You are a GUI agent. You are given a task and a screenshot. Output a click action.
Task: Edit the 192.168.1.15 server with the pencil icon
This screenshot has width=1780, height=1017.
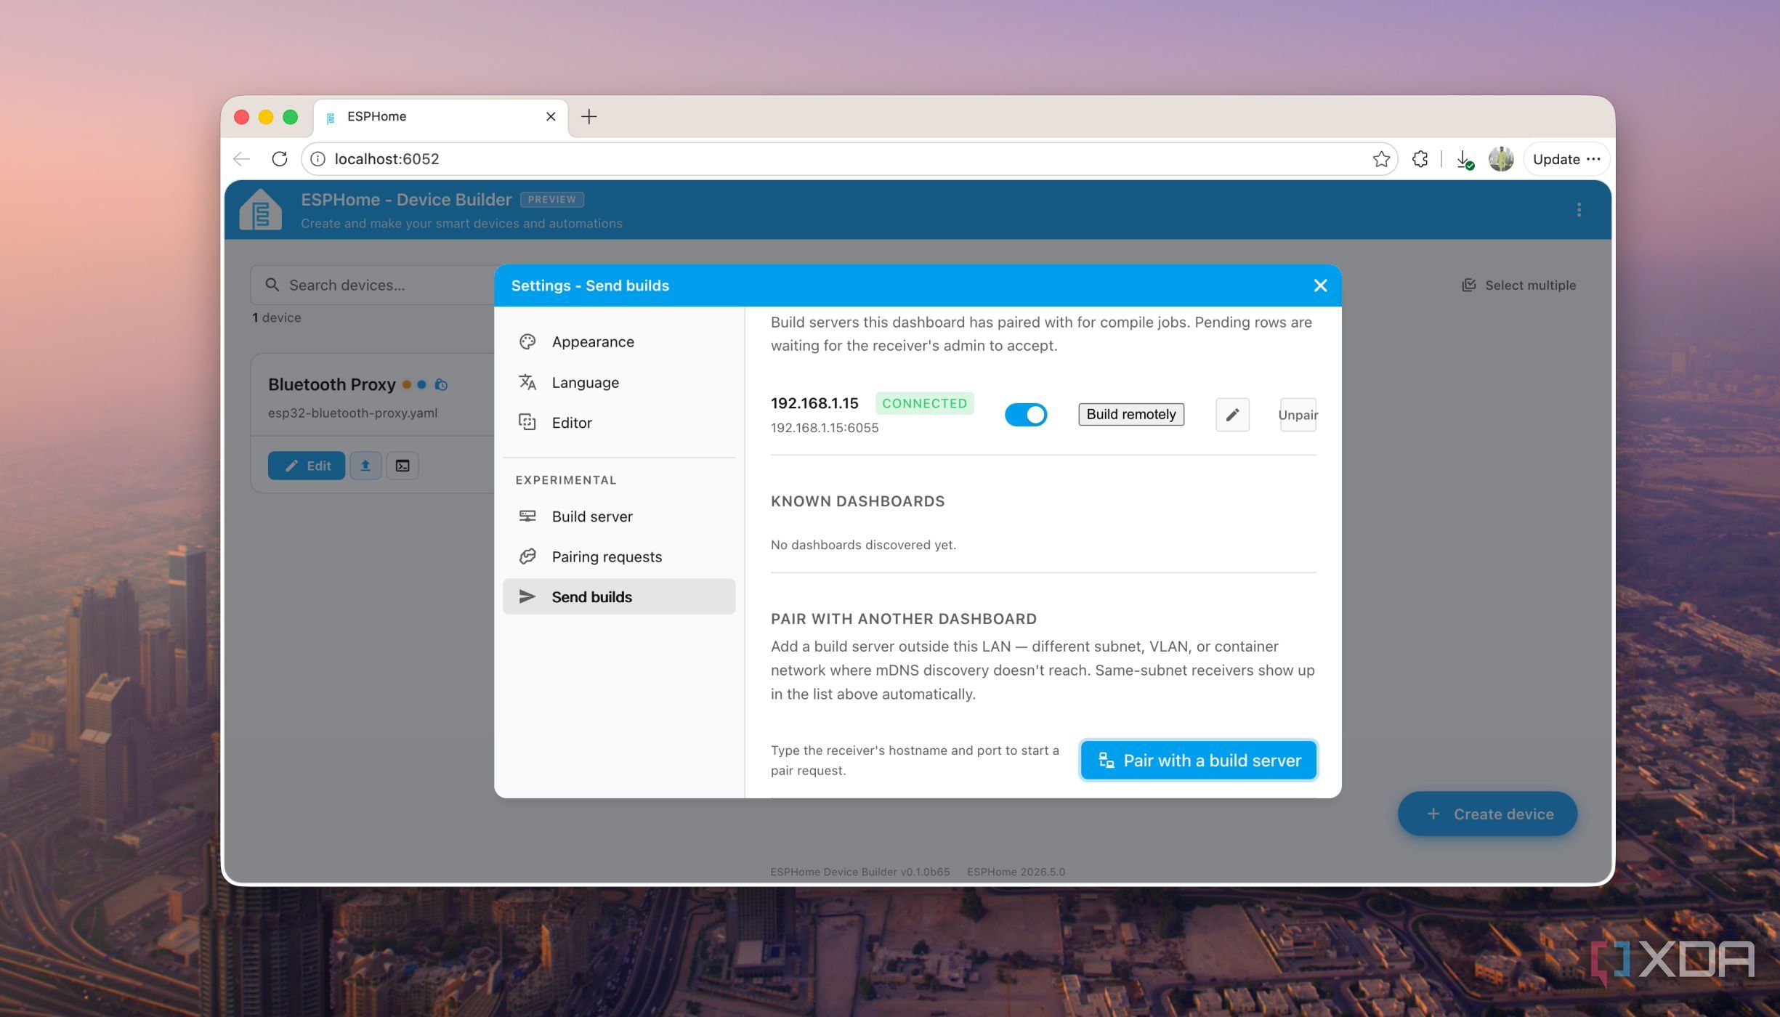point(1232,414)
